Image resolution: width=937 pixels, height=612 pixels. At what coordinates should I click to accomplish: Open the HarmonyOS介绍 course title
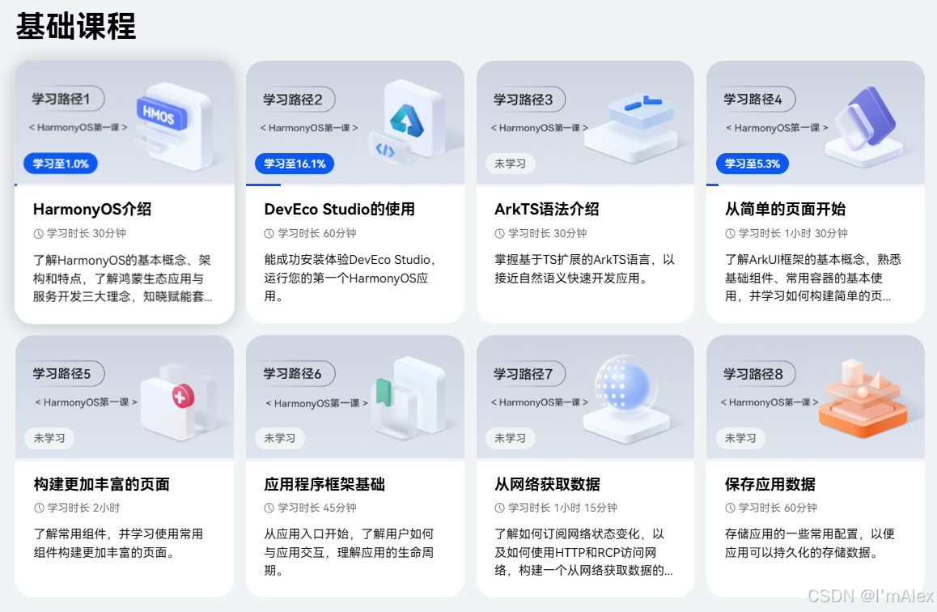pos(92,209)
